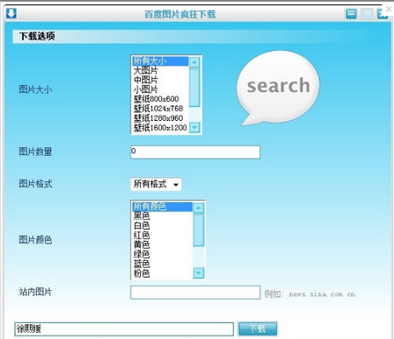Select 黑色 in the color list
This screenshot has height=339, width=394.
click(x=162, y=216)
